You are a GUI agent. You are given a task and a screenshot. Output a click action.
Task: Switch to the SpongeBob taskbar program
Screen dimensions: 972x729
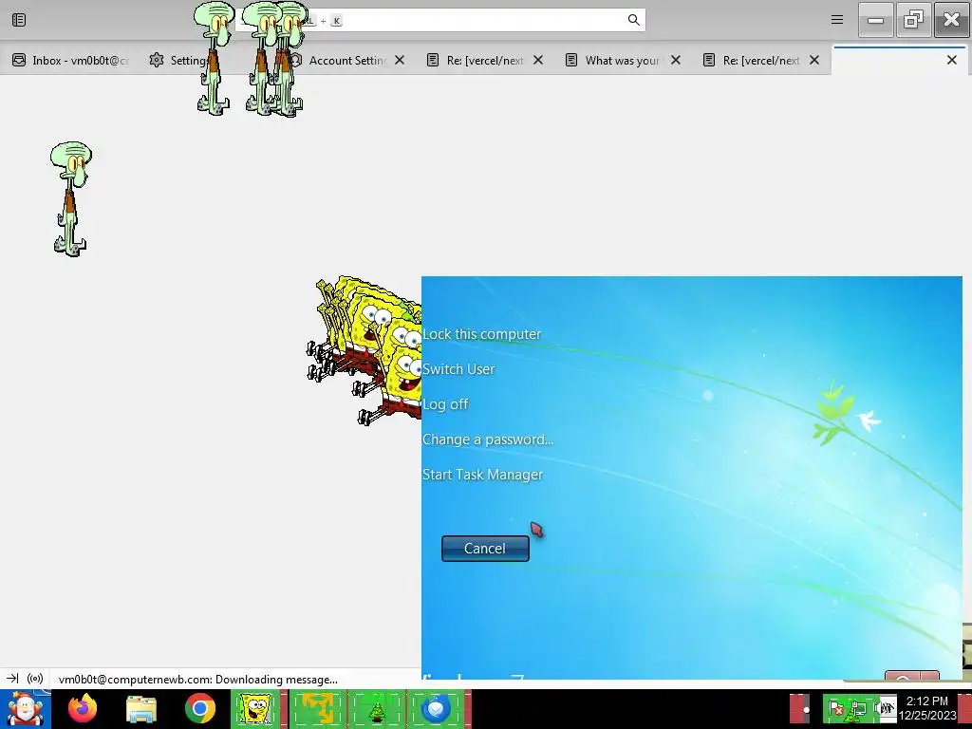254,709
